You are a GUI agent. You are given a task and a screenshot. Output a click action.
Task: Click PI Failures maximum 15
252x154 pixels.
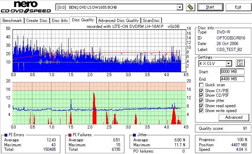(x=118, y=145)
